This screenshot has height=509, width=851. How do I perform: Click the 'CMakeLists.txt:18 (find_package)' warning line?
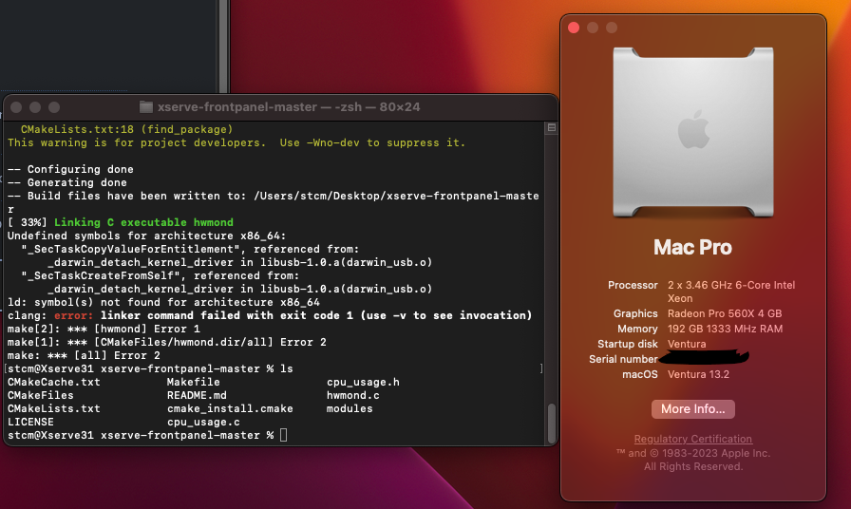point(127,130)
